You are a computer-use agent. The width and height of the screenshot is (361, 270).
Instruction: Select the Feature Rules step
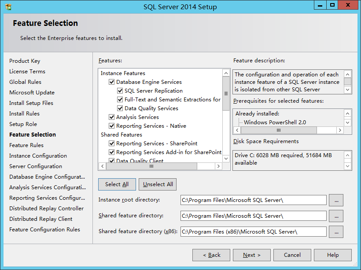point(26,145)
